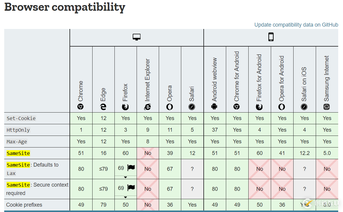The width and height of the screenshot is (343, 212).
Task: Click the Edge browser icon
Action: coord(103,107)
